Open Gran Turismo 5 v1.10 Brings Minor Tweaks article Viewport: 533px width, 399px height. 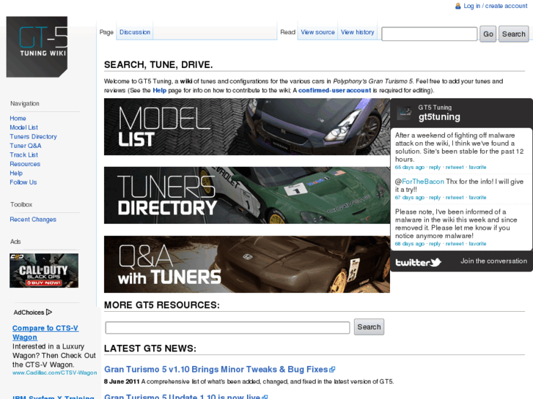216,370
